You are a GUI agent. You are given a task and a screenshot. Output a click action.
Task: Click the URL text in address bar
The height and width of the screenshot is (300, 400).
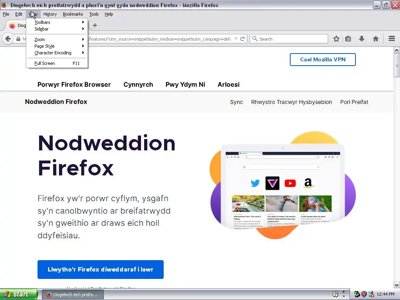pos(159,39)
